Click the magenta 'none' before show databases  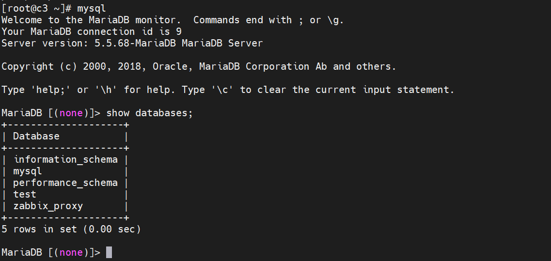(x=71, y=113)
